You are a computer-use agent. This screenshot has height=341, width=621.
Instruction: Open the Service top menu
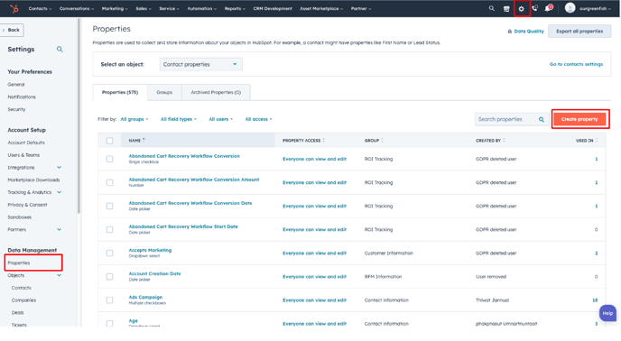[169, 8]
